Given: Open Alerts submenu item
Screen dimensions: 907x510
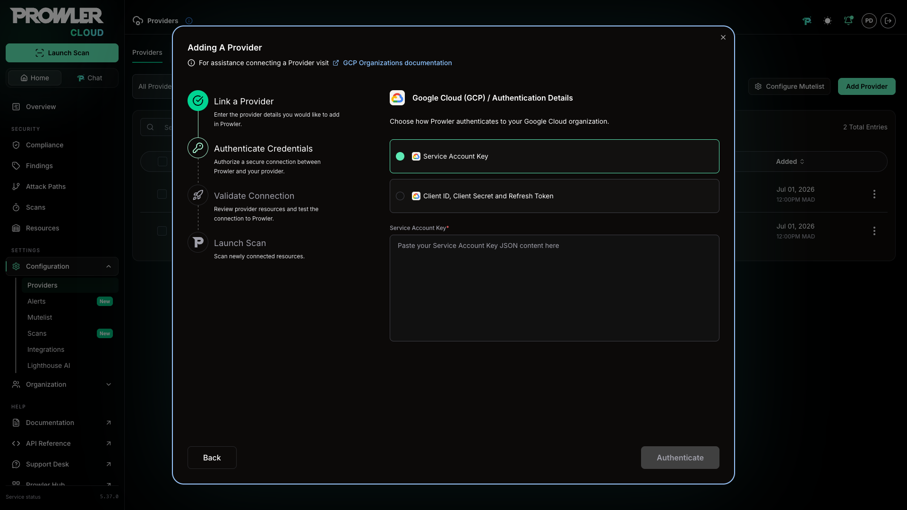Looking at the screenshot, I should tap(70, 301).
